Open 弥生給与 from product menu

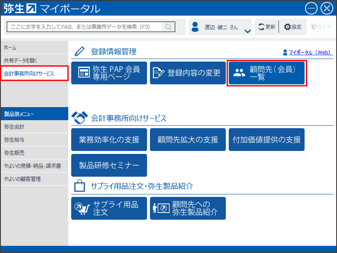pyautogui.click(x=34, y=140)
